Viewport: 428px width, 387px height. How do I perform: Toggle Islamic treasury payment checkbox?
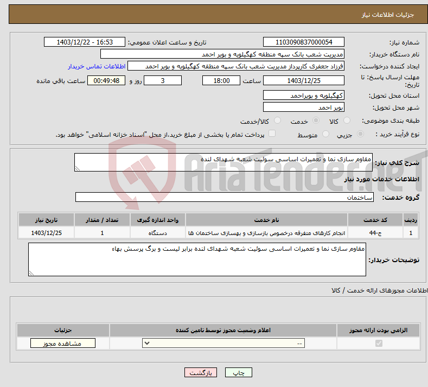pyautogui.click(x=272, y=134)
